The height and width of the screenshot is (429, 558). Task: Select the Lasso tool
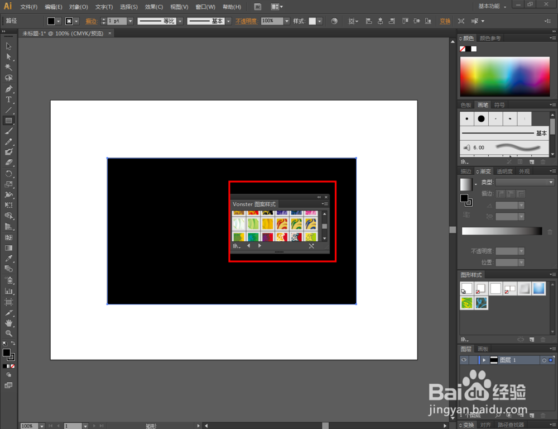tap(8, 78)
